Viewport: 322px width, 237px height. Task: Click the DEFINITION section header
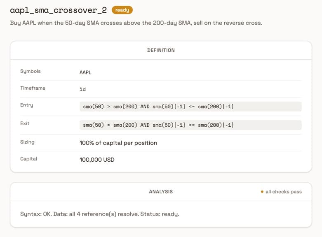click(161, 50)
